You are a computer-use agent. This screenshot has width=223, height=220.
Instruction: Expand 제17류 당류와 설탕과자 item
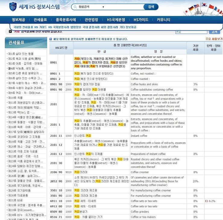point(26,132)
